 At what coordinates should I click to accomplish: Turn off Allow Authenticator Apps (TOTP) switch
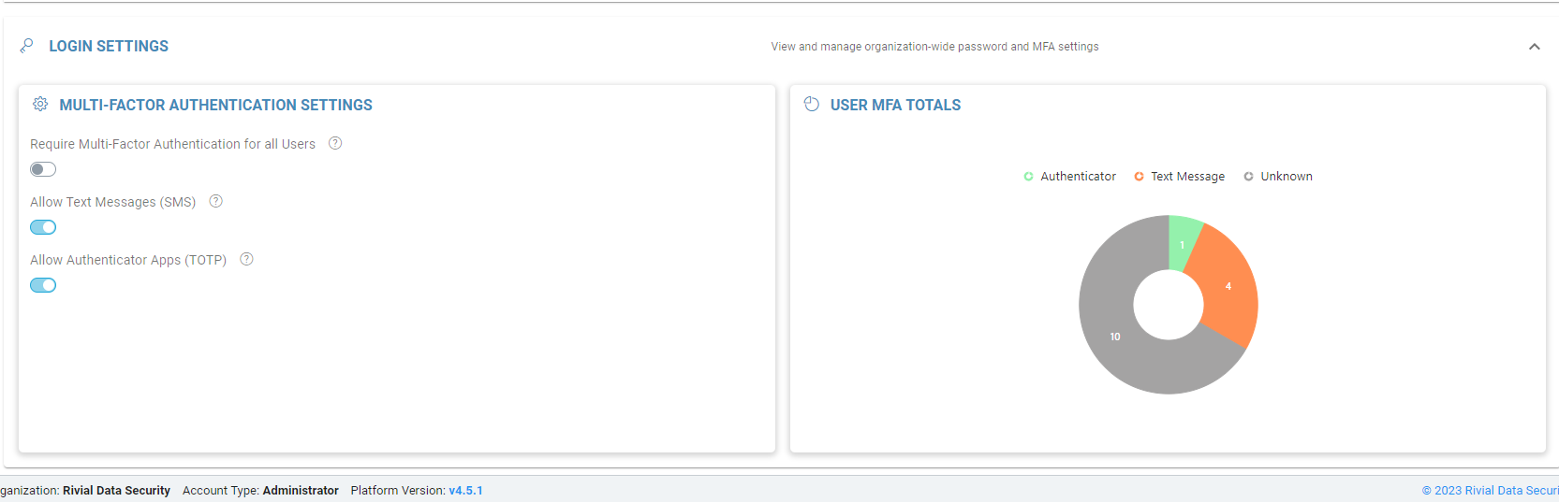(43, 285)
